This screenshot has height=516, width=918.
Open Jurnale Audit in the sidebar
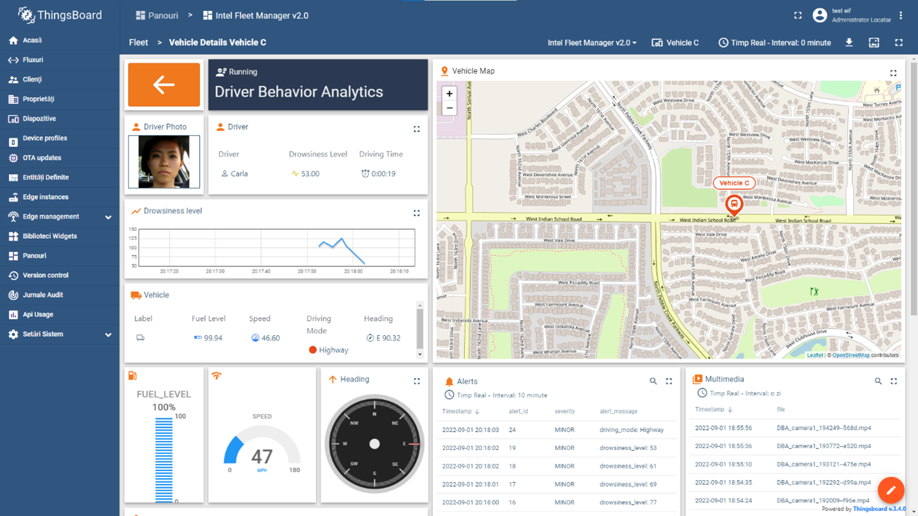click(x=60, y=295)
